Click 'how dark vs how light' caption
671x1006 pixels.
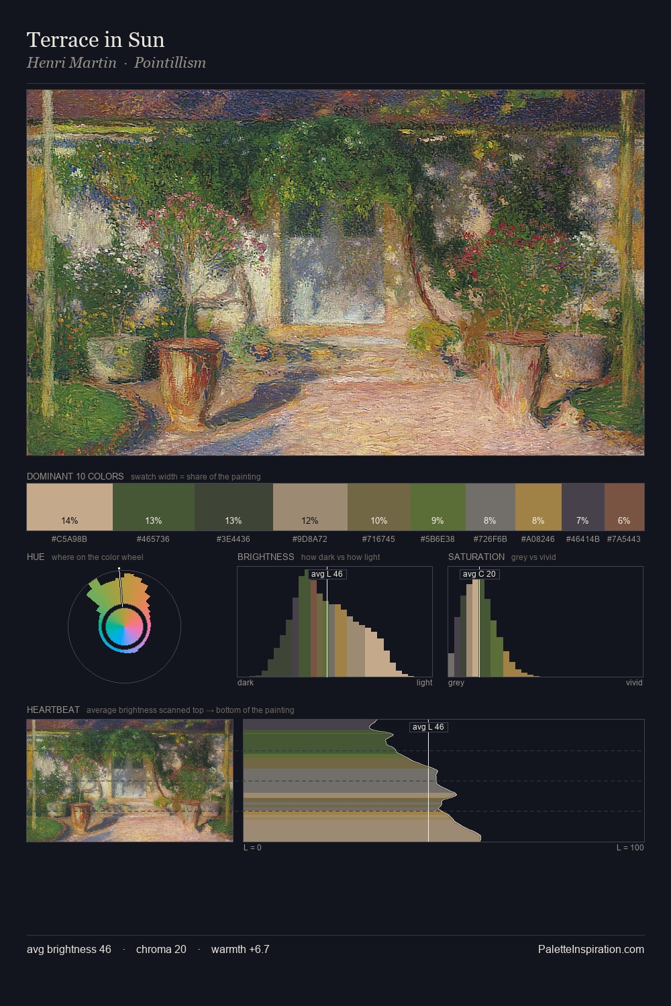click(x=341, y=557)
